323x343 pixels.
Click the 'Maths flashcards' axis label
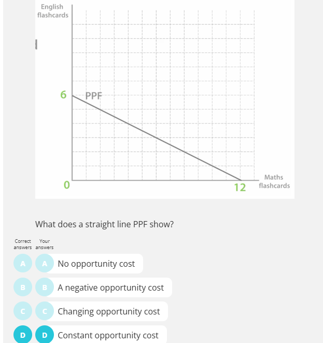point(274,182)
